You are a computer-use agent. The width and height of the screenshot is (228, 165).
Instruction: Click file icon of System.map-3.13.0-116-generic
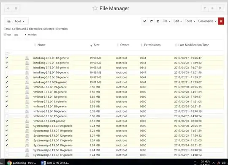coord(27,150)
